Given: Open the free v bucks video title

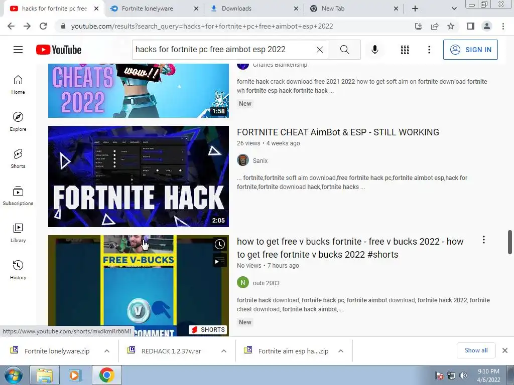Looking at the screenshot, I should pos(350,248).
